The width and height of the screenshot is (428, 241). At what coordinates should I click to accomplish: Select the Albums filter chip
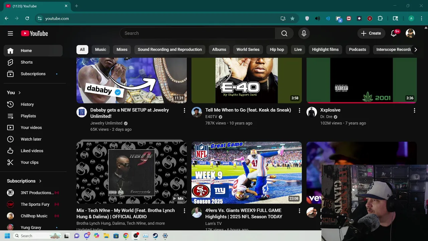point(219,50)
